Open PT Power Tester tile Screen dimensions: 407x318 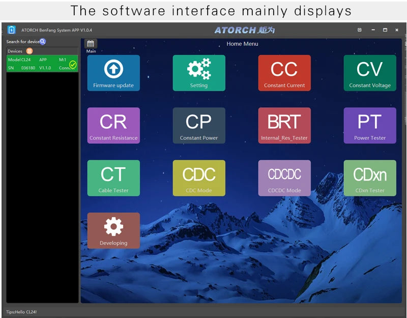(x=370, y=125)
